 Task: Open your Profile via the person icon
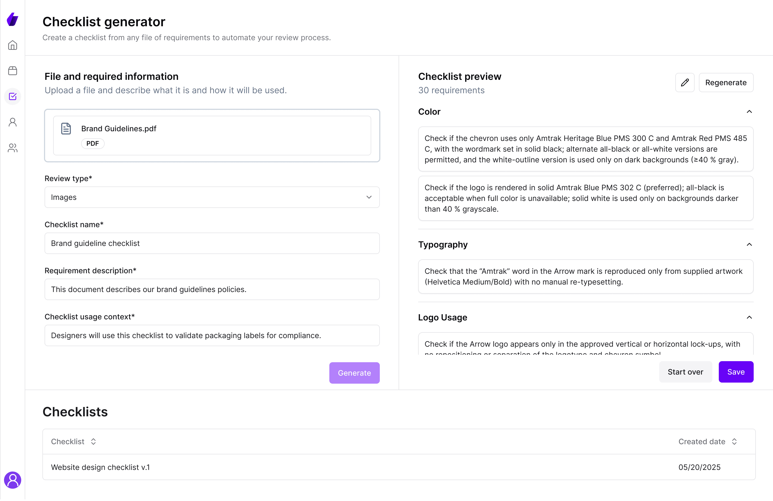[12, 122]
